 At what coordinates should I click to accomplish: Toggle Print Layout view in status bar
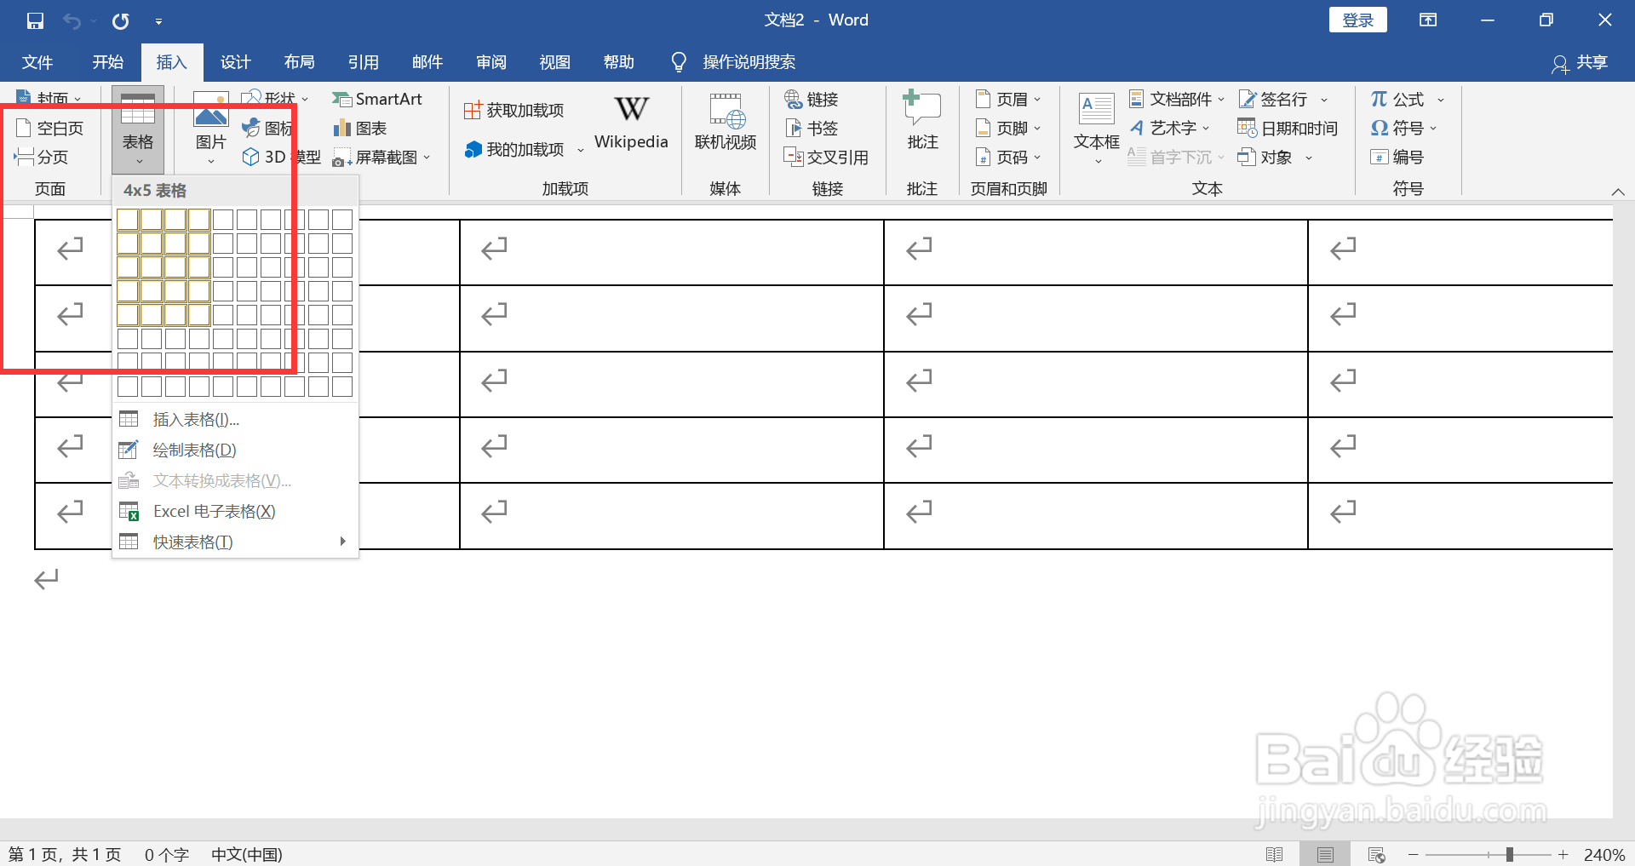pos(1326,854)
